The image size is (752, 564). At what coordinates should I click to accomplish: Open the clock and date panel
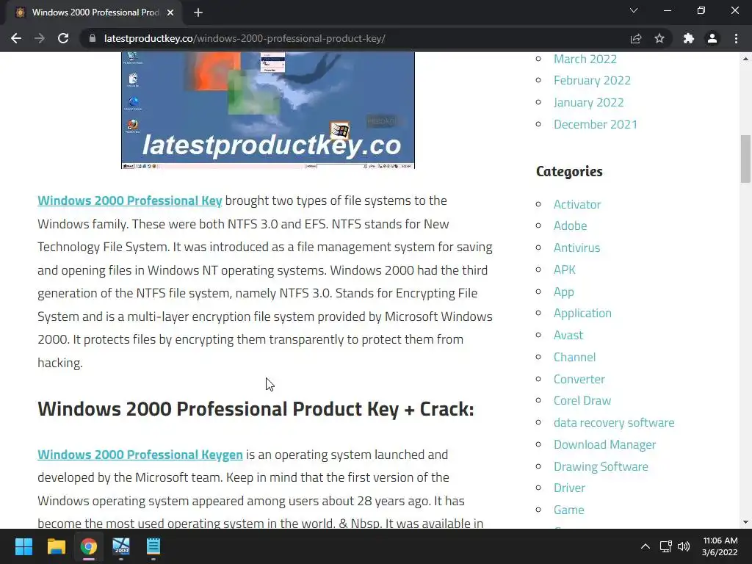tap(720, 546)
